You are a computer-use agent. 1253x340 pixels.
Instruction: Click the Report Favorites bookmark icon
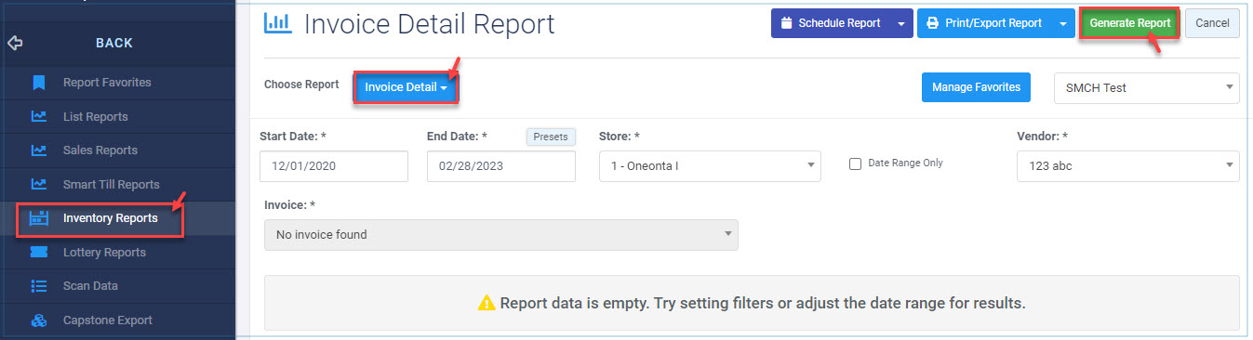[39, 83]
